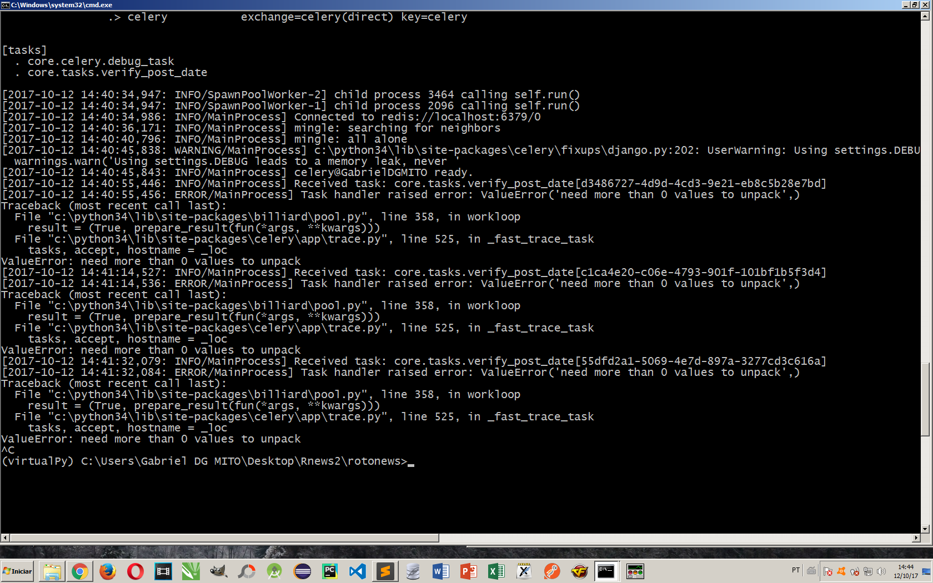Open the colored ring magnifier app icon

click(x=247, y=571)
